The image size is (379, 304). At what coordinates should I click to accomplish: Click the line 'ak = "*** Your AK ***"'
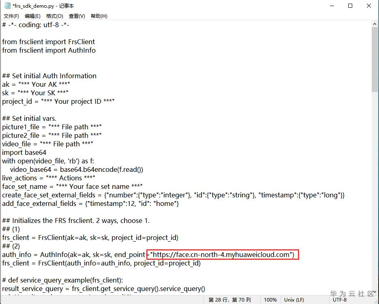[36, 84]
